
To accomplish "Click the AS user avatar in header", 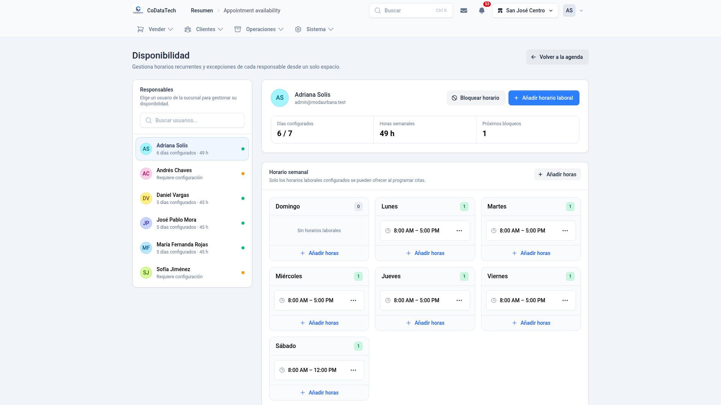I will (x=569, y=10).
